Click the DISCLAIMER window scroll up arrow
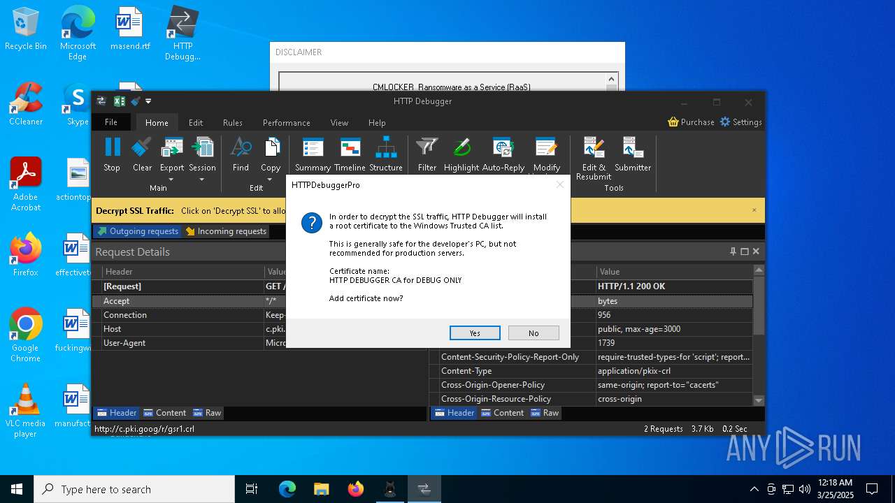The image size is (895, 503). tap(611, 79)
